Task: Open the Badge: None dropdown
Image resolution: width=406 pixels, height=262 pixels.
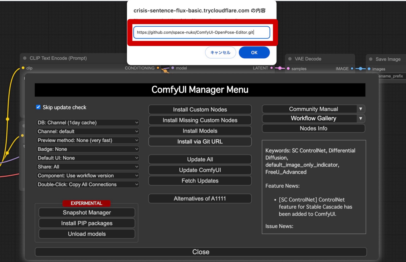Action: click(x=88, y=149)
